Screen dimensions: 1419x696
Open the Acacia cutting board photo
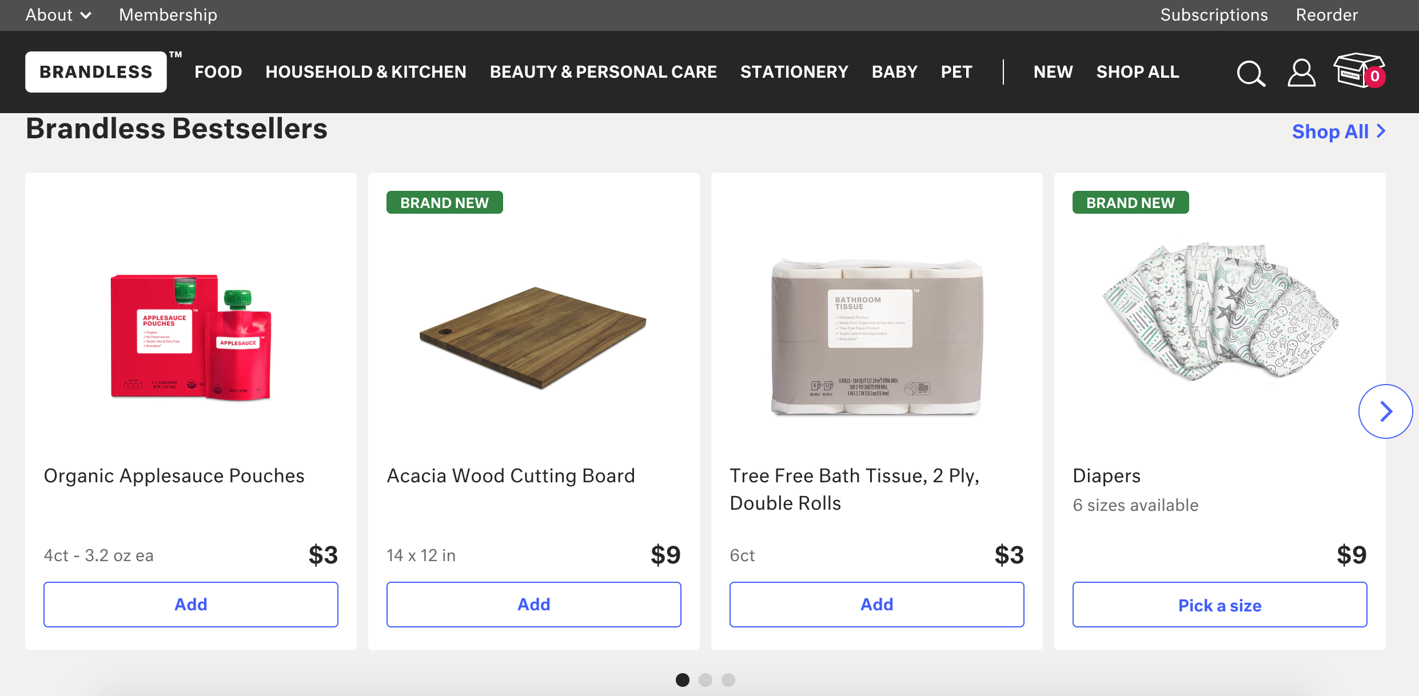click(533, 337)
